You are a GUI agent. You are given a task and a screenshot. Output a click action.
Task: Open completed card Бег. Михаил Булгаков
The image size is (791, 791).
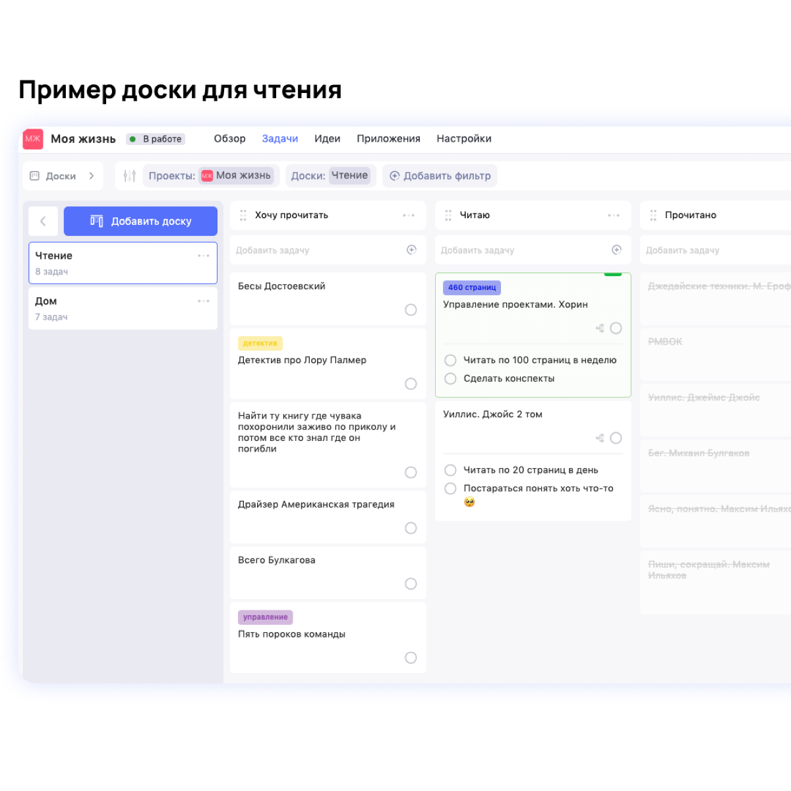(x=716, y=466)
